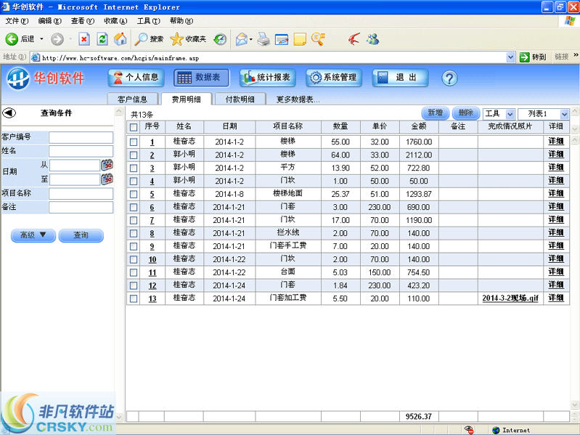This screenshot has height=435, width=580.
Task: Switch to the 付款明细 tab
Action: 240,99
